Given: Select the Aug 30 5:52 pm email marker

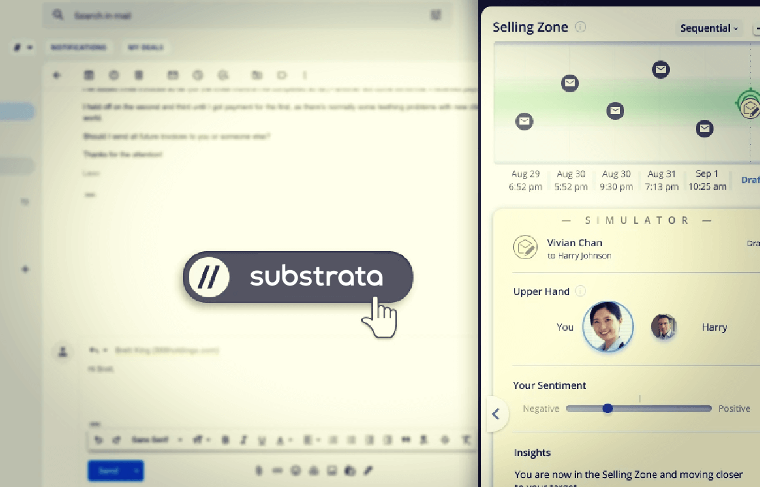Looking at the screenshot, I should pos(569,83).
